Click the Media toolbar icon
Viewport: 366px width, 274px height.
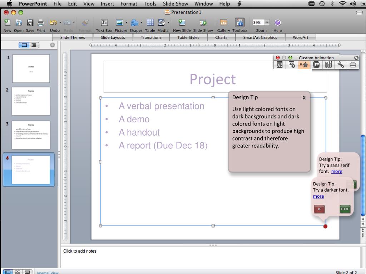(x=162, y=22)
